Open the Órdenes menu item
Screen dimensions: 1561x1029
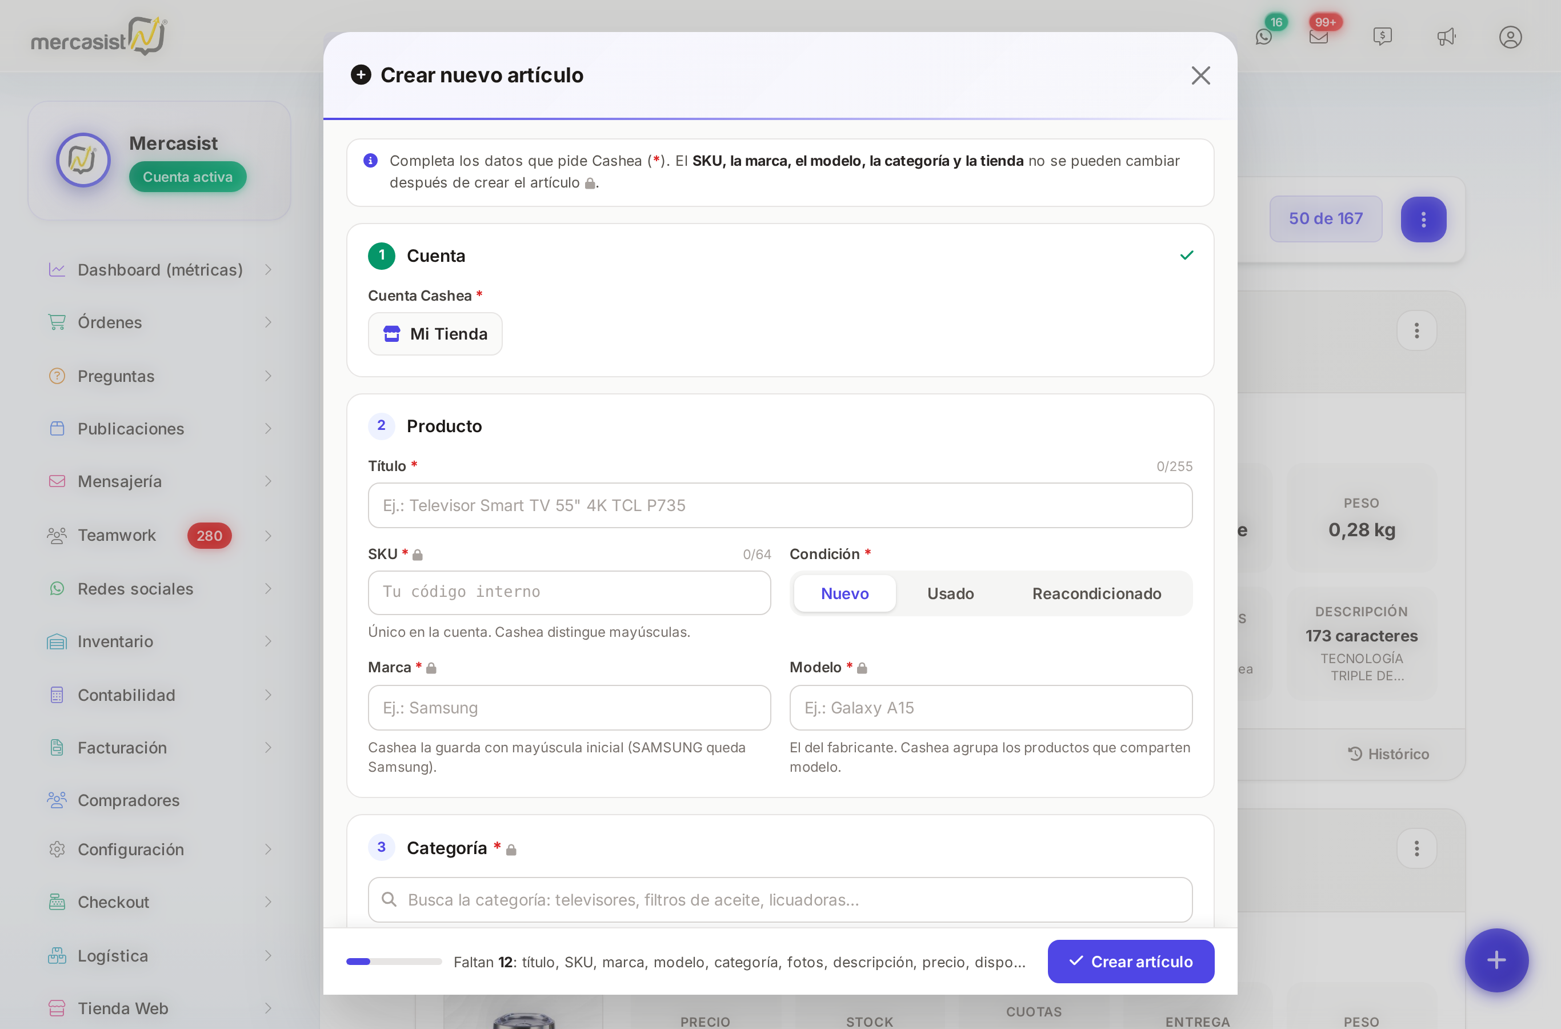[x=159, y=322]
